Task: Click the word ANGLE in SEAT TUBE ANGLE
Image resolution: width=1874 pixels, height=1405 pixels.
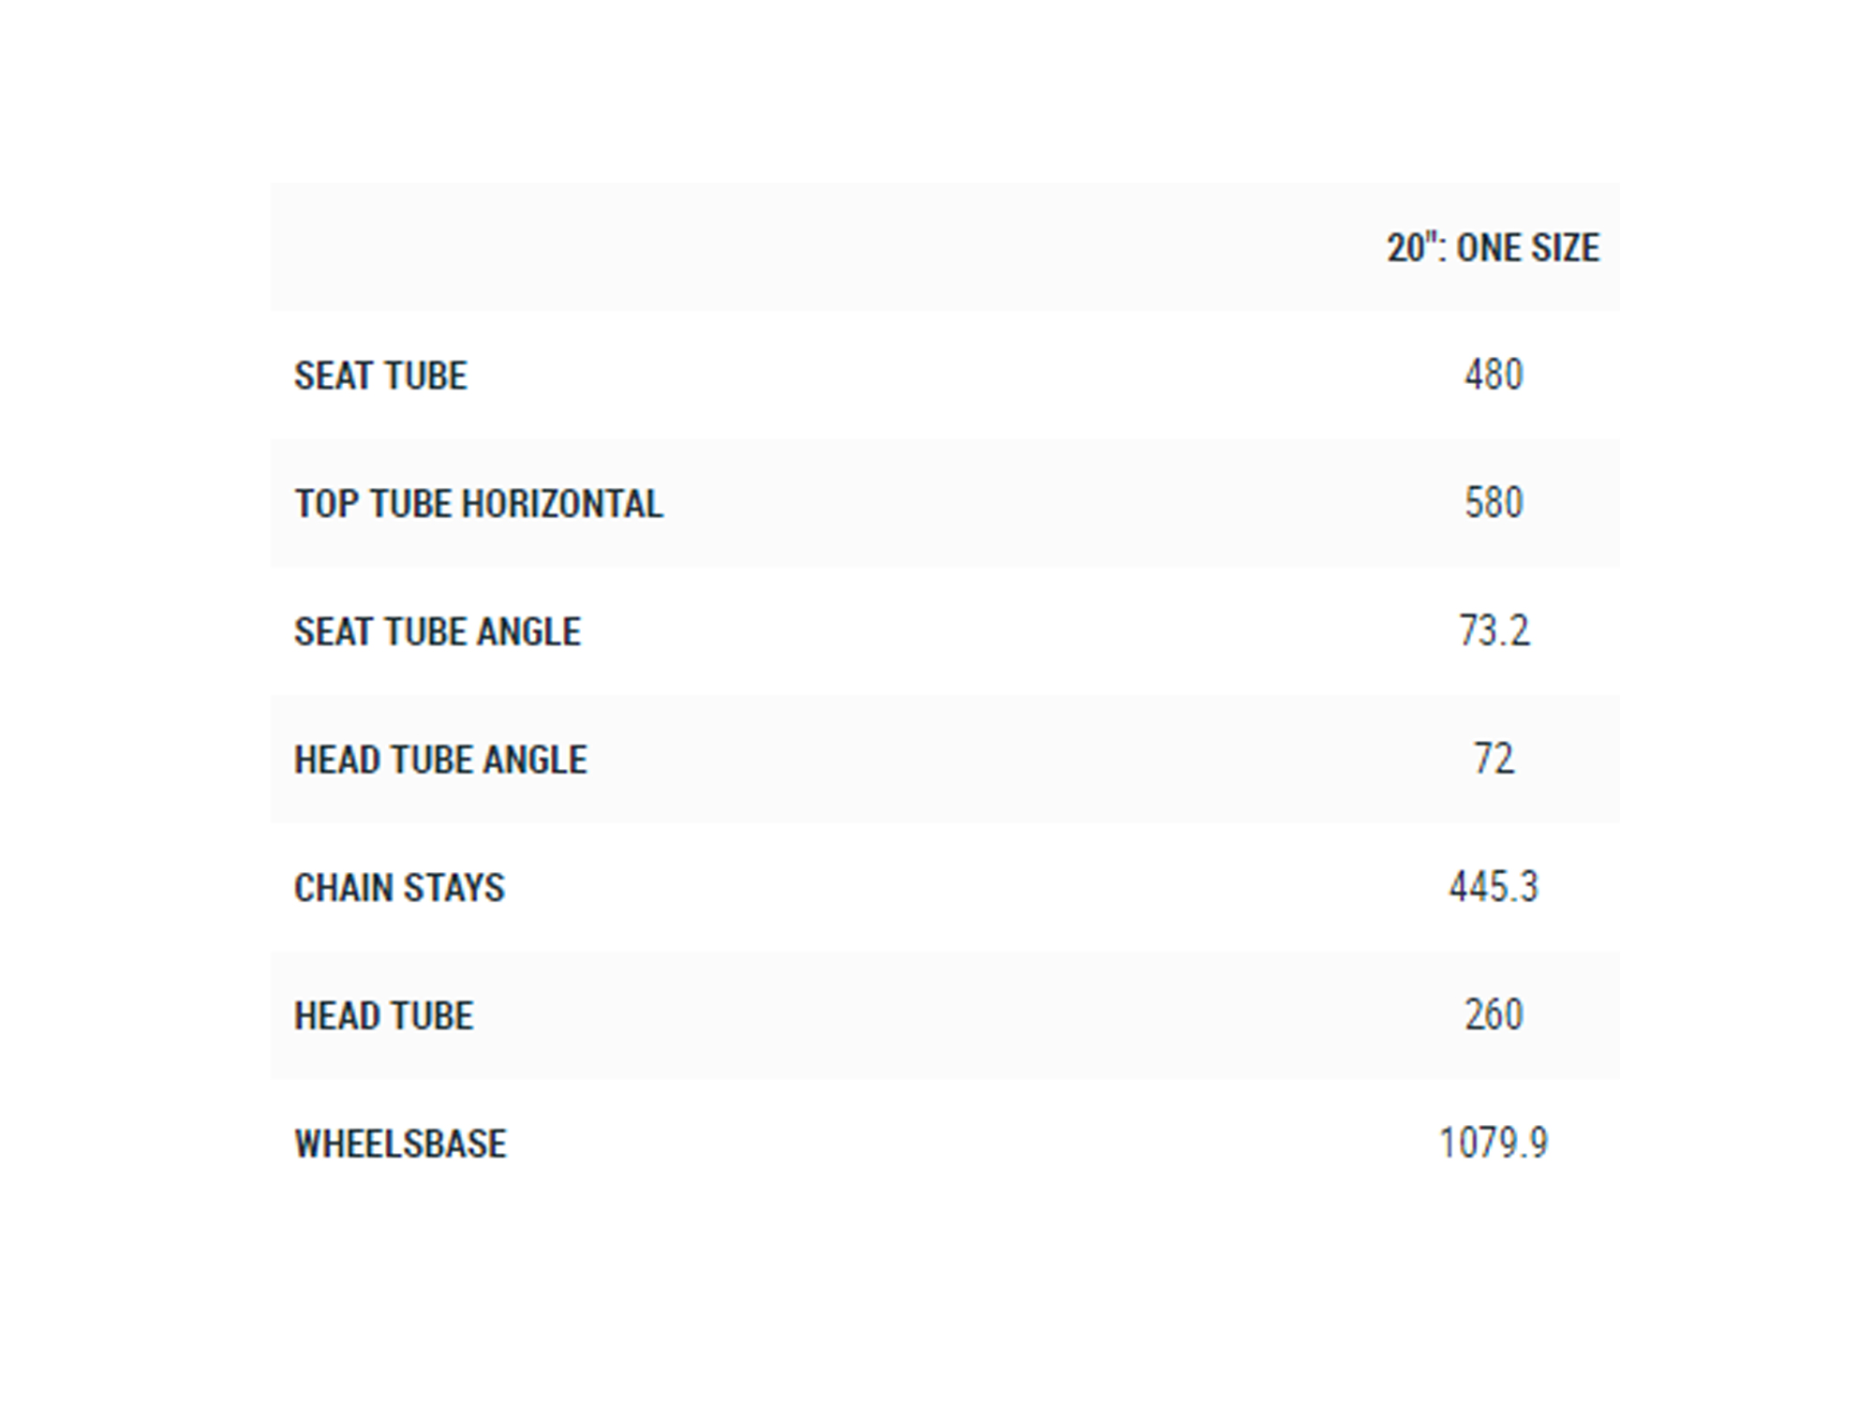Action: [528, 632]
